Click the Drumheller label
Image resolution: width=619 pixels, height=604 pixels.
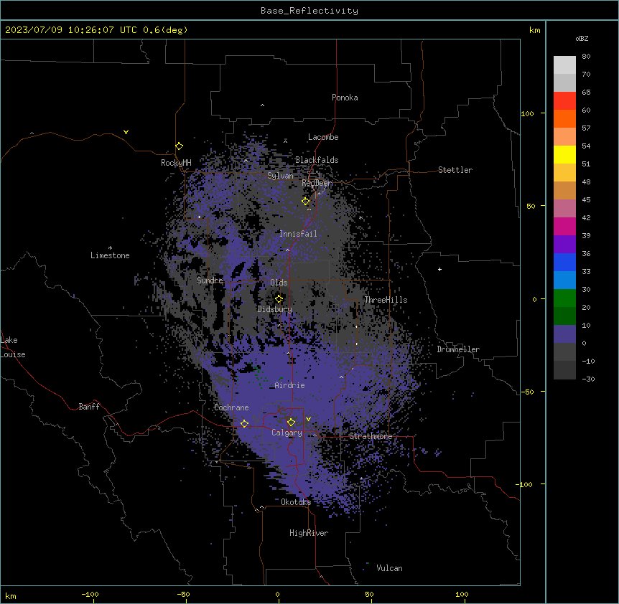[x=458, y=349]
